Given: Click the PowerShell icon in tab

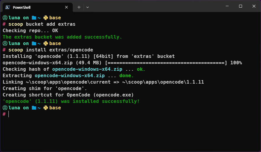Looking at the screenshot, I should (x=8, y=7).
